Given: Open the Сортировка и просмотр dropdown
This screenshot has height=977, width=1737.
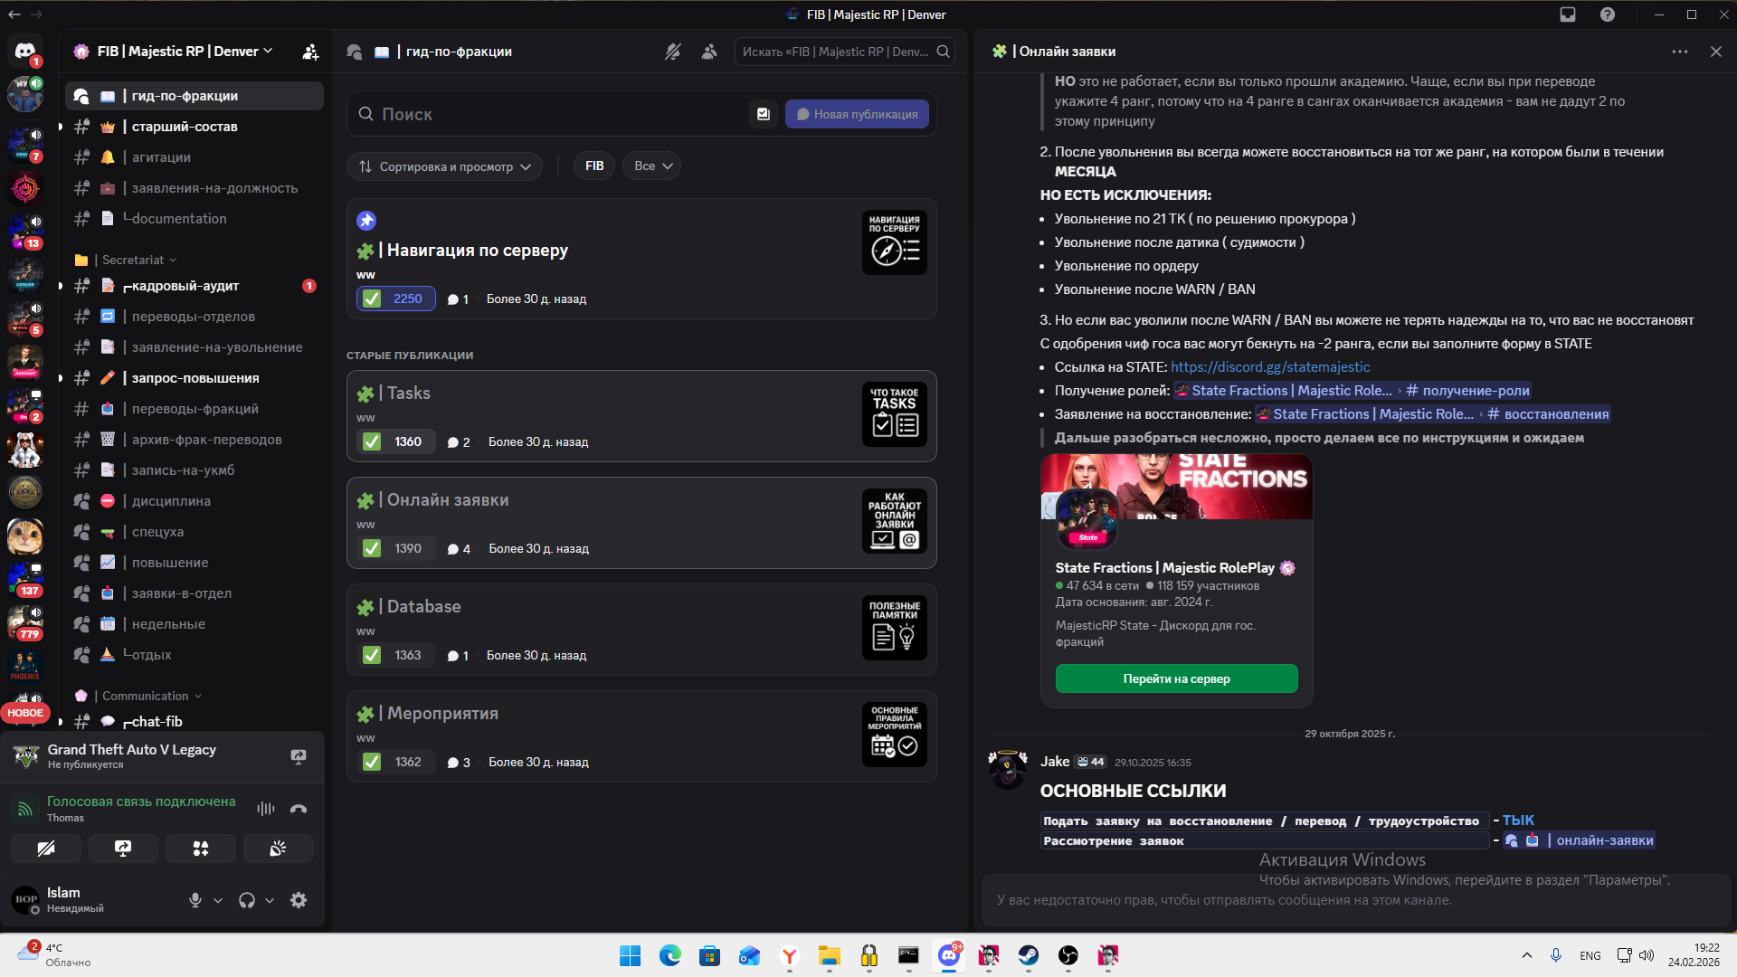Looking at the screenshot, I should pyautogui.click(x=444, y=166).
